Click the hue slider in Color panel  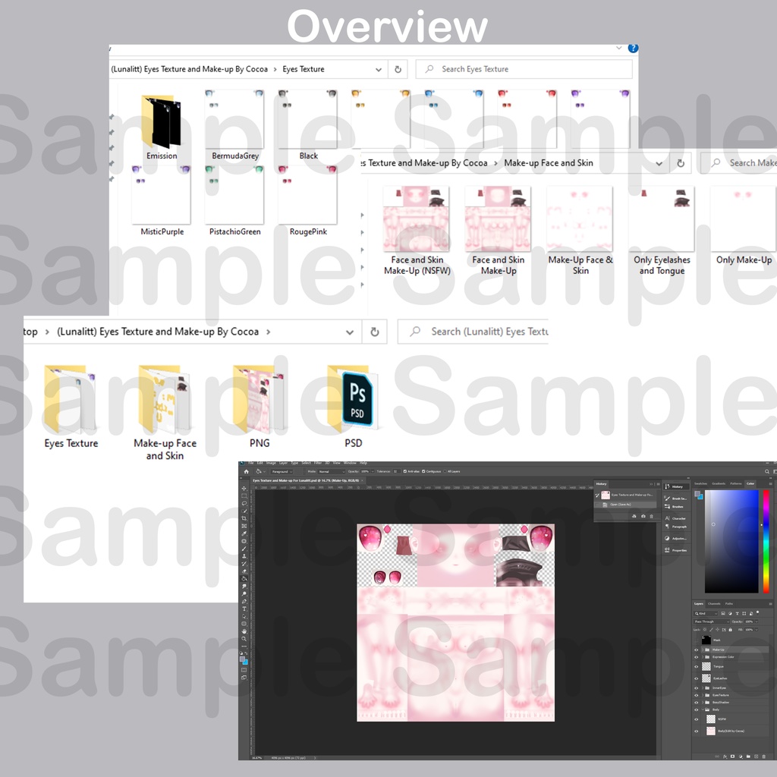pyautogui.click(x=766, y=541)
